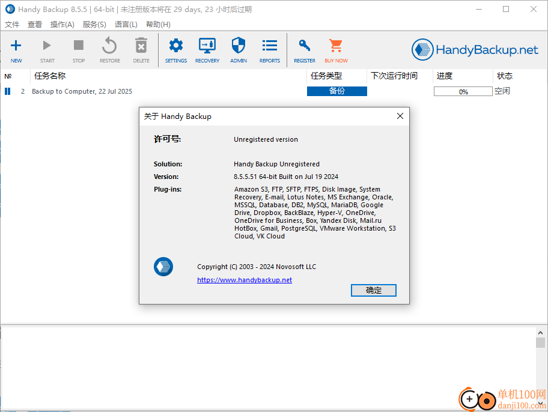Open the 查看 menu
The width and height of the screenshot is (548, 412).
[x=35, y=25]
